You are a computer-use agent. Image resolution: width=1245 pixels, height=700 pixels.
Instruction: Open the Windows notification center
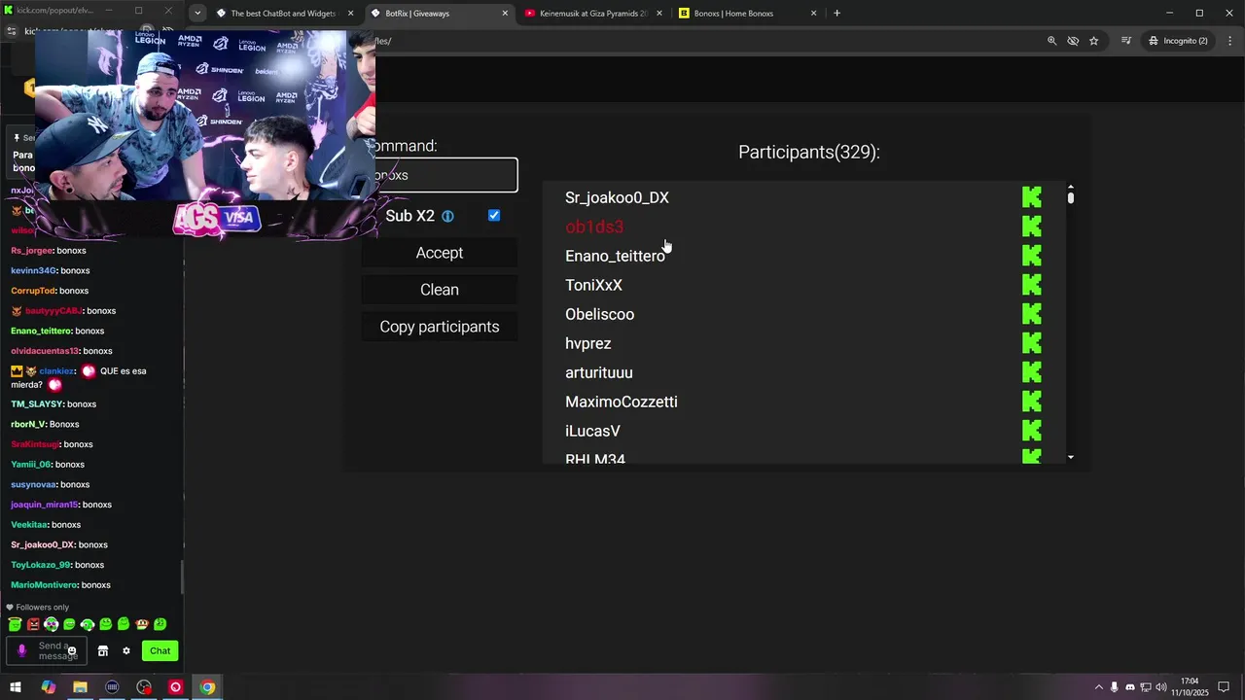[x=1224, y=687]
